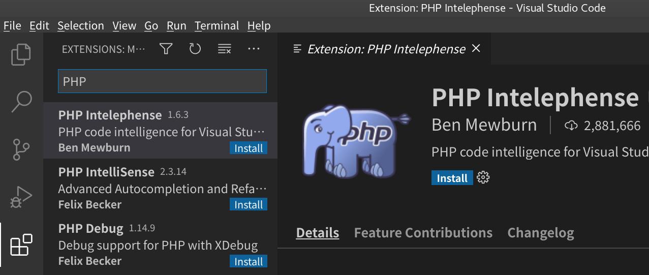Refresh the extensions list

(195, 49)
